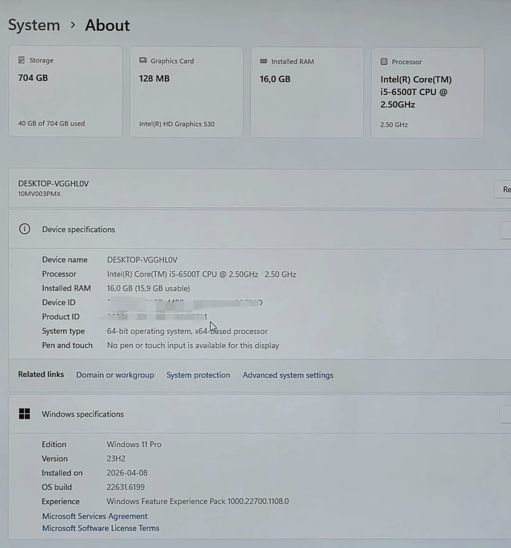Select the Installed RAM 16,0 GB card

click(x=307, y=92)
